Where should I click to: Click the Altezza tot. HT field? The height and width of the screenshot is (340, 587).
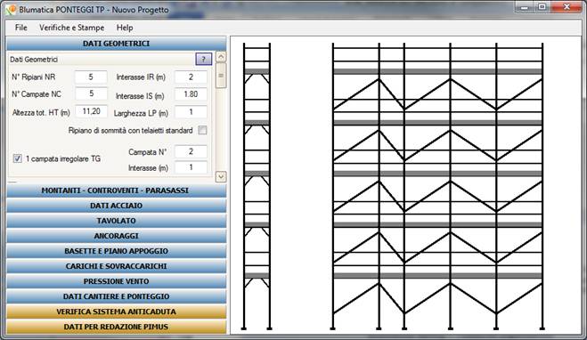tap(91, 111)
